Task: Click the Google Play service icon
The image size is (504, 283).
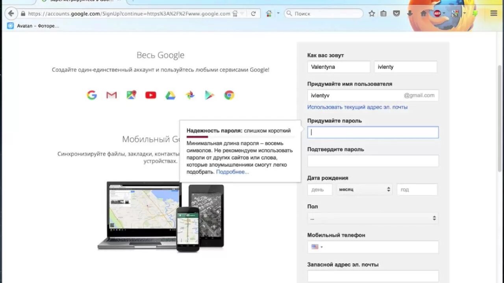Action: point(209,95)
